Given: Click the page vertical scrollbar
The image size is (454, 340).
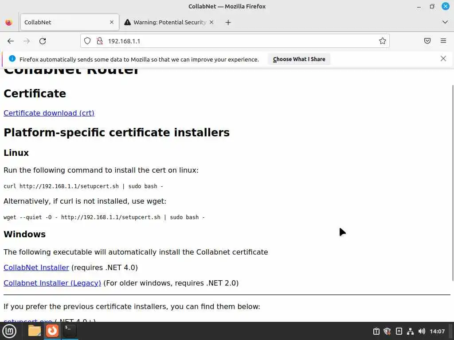Looking at the screenshot, I should point(452,183).
